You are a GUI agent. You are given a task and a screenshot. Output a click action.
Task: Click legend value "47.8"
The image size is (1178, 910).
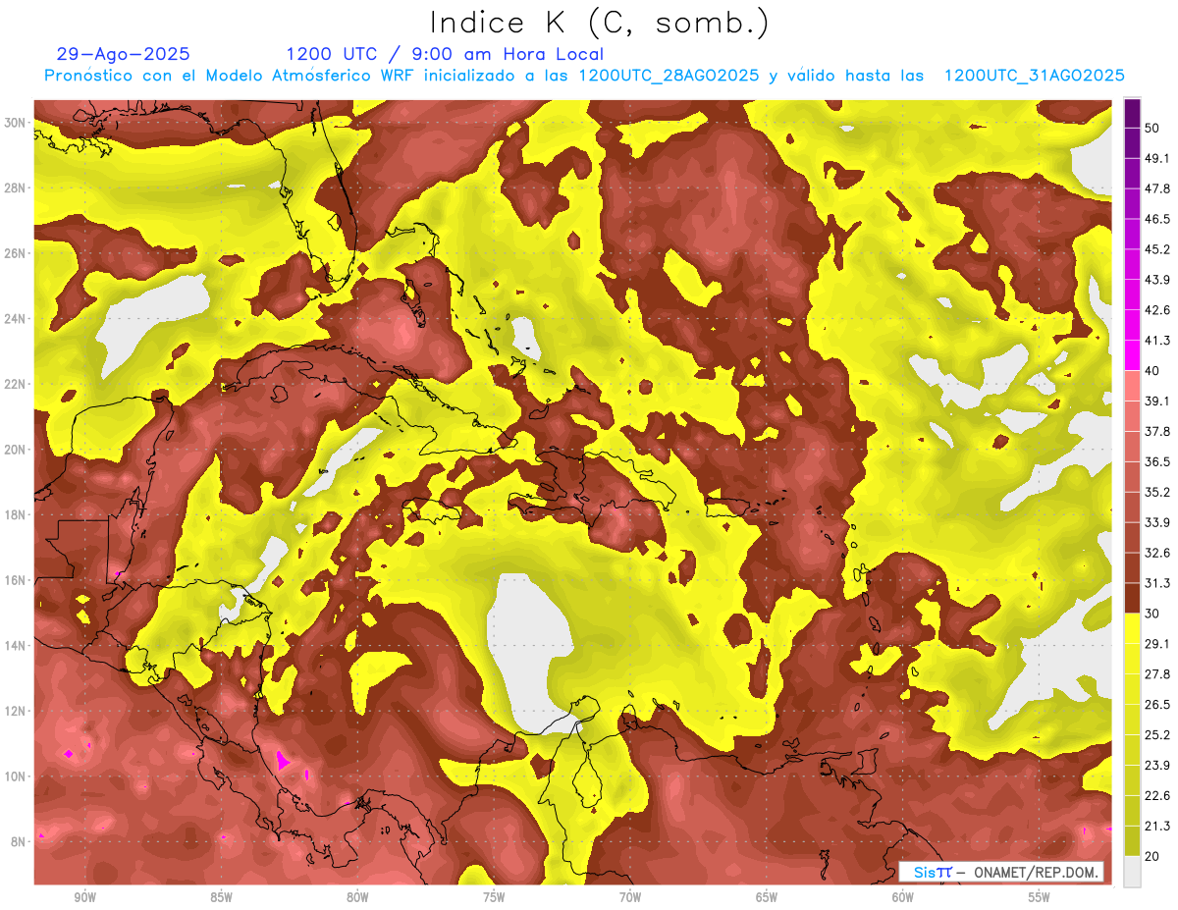click(1157, 188)
